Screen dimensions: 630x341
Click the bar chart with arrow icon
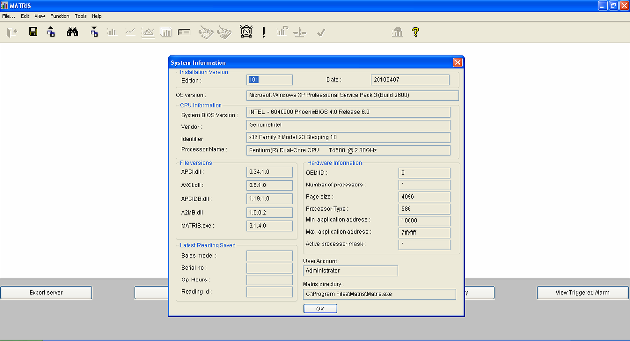(282, 31)
